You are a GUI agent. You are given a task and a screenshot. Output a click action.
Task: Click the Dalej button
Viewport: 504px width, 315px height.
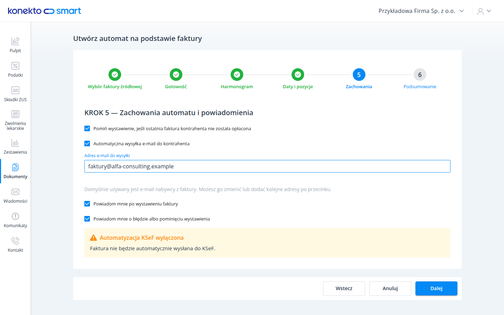point(436,288)
